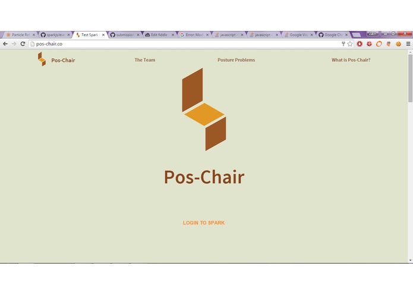Switch to the last Google Ch GitHub tab
The height and width of the screenshot is (294, 413).
pos(333,35)
